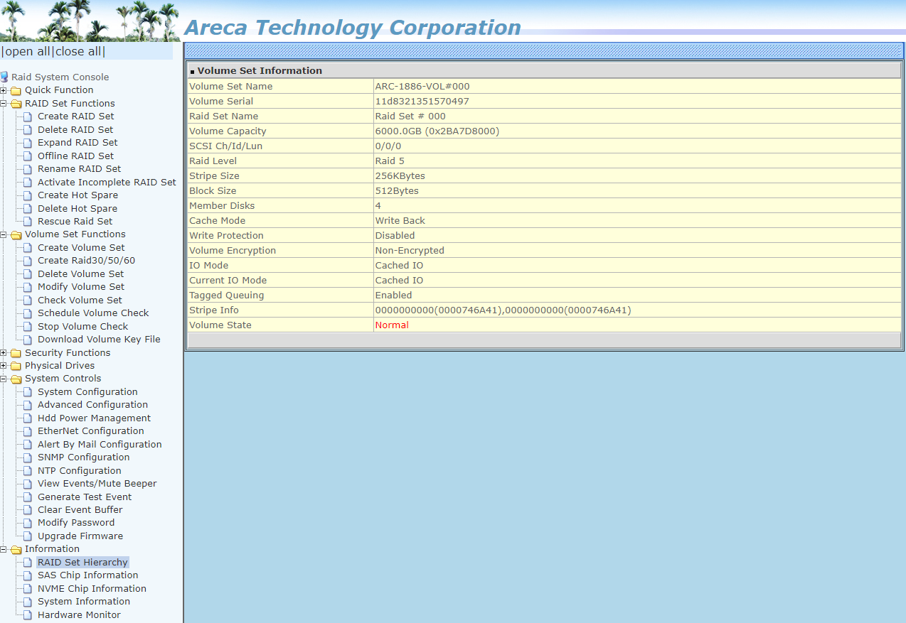Screen dimensions: 906x623
Task: Click the Volume Set Information header
Action: [x=260, y=71]
